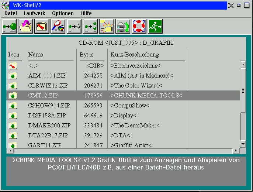Screen dimensions: 253x192
Task: Select the DTA22B17.ZIP file name
Action: point(48,136)
